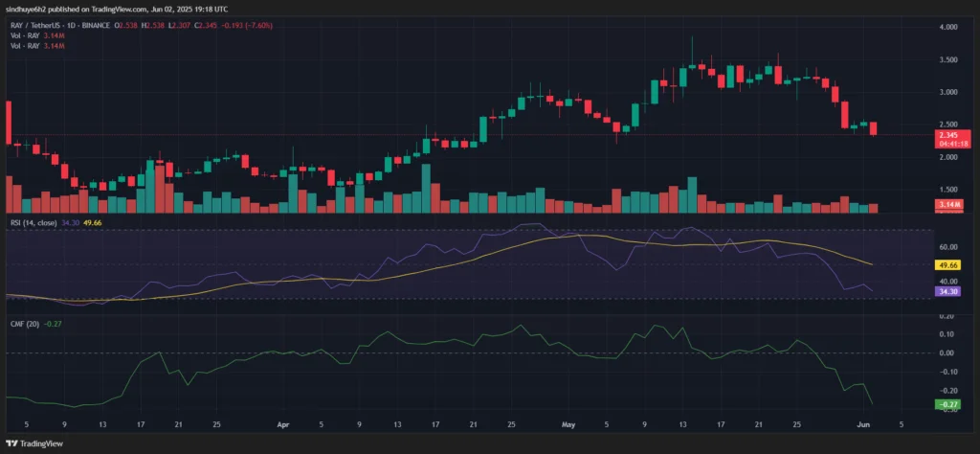Click the Jun label on time axis
This screenshot has width=980, height=454.
pos(862,422)
